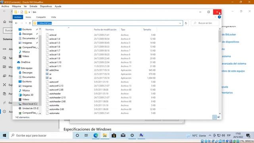Sort by Tamaño column header
Viewport: 254px width, 143px height.
(147, 30)
